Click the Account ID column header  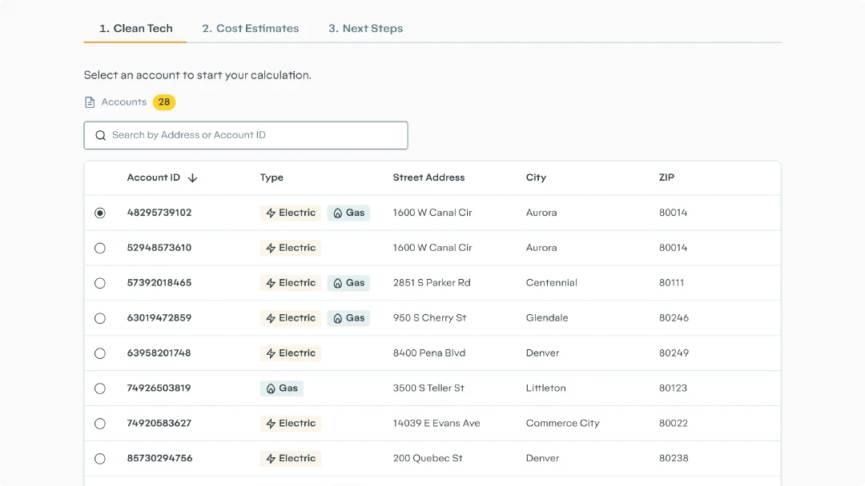(153, 177)
